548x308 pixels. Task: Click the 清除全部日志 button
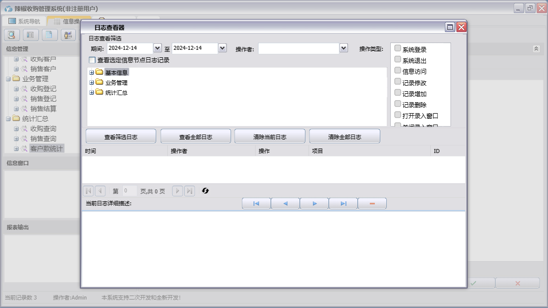tap(344, 137)
